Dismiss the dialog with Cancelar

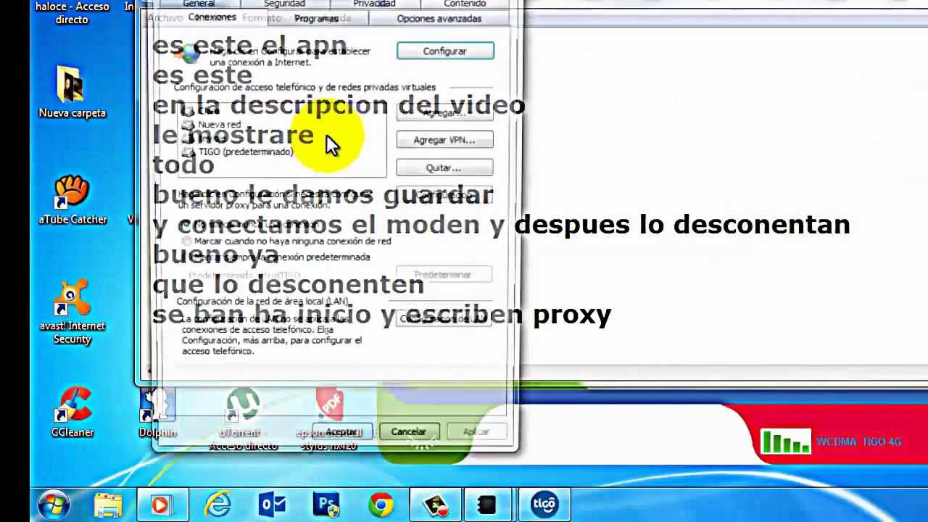point(409,431)
